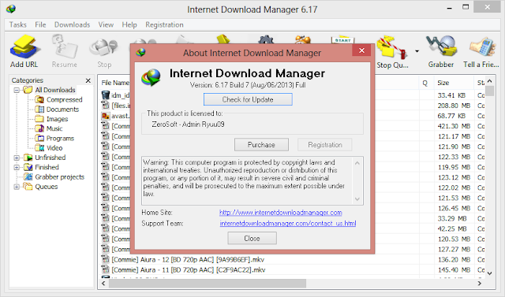The image size is (505, 297).
Task: Click the 33.41 KB size cell
Action: 451,95
